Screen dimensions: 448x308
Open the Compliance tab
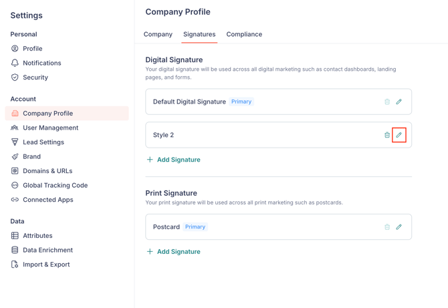click(244, 34)
